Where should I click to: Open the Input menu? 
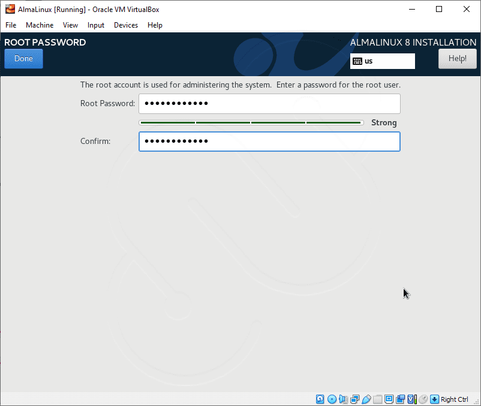(96, 25)
